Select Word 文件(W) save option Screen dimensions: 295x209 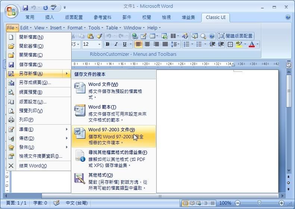point(114,91)
